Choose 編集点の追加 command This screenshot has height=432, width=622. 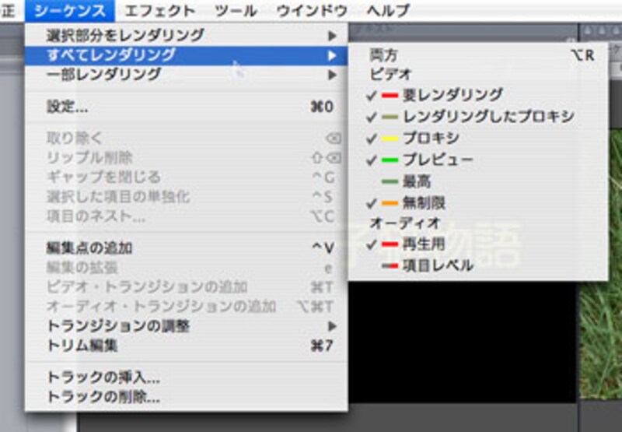[x=187, y=248]
